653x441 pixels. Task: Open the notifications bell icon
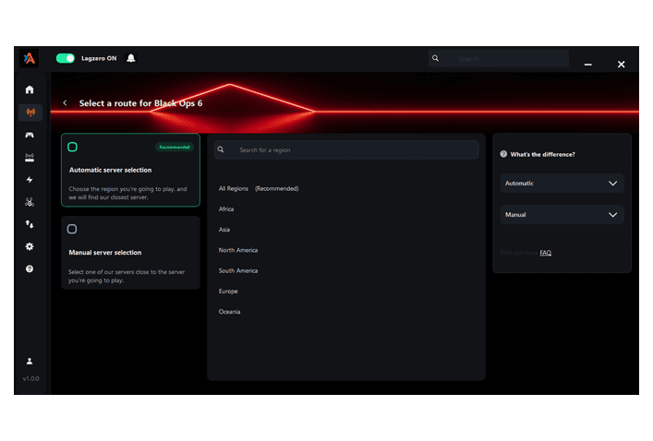point(131,58)
